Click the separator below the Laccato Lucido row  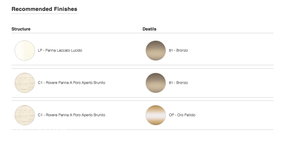click(x=143, y=65)
